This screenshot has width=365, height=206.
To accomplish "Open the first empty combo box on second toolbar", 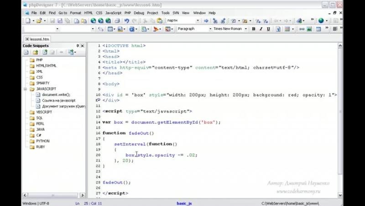I will 57,29.
